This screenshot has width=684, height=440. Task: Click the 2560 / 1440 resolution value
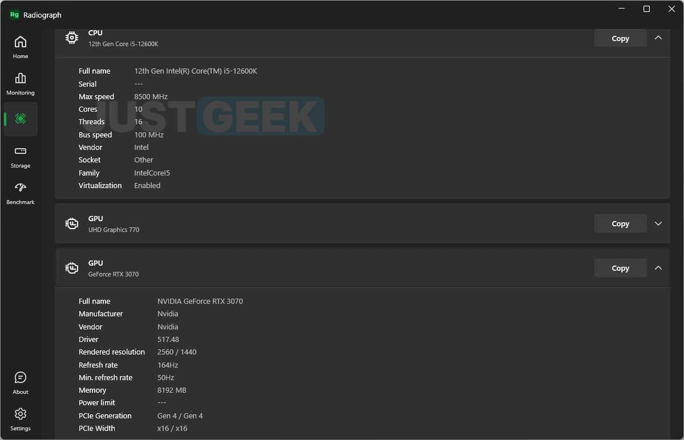coord(177,352)
